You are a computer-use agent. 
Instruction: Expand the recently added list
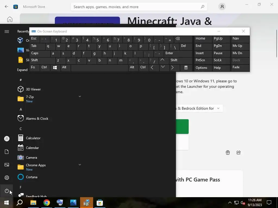(22, 70)
